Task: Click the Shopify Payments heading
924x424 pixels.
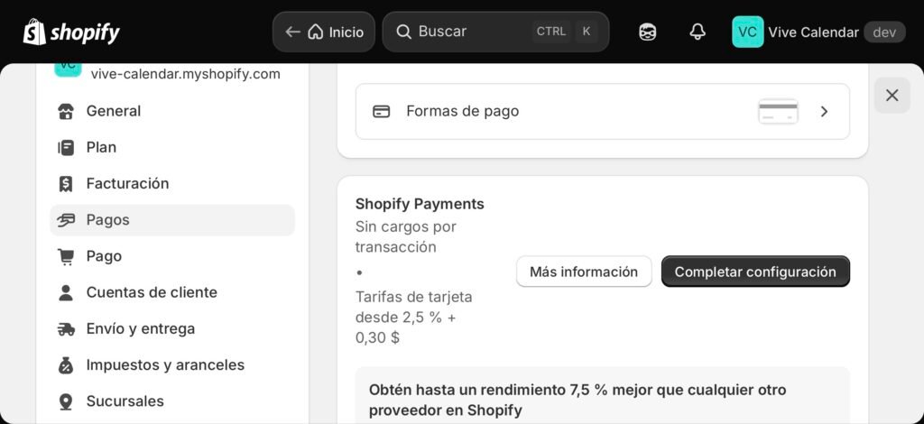Action: 420,205
